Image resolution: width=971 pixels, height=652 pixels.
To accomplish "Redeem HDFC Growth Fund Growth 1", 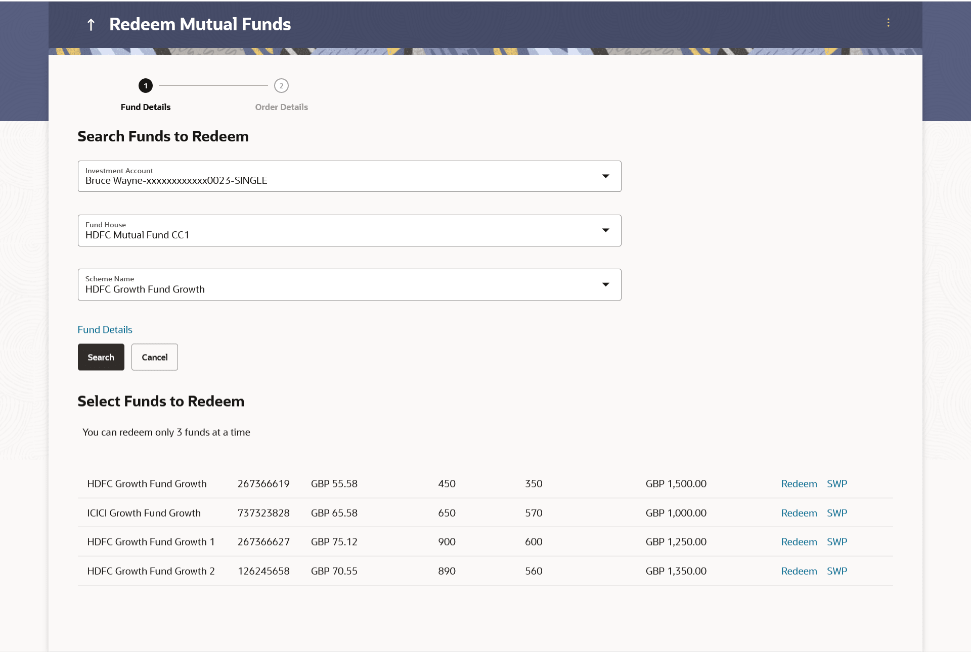I will coord(799,542).
